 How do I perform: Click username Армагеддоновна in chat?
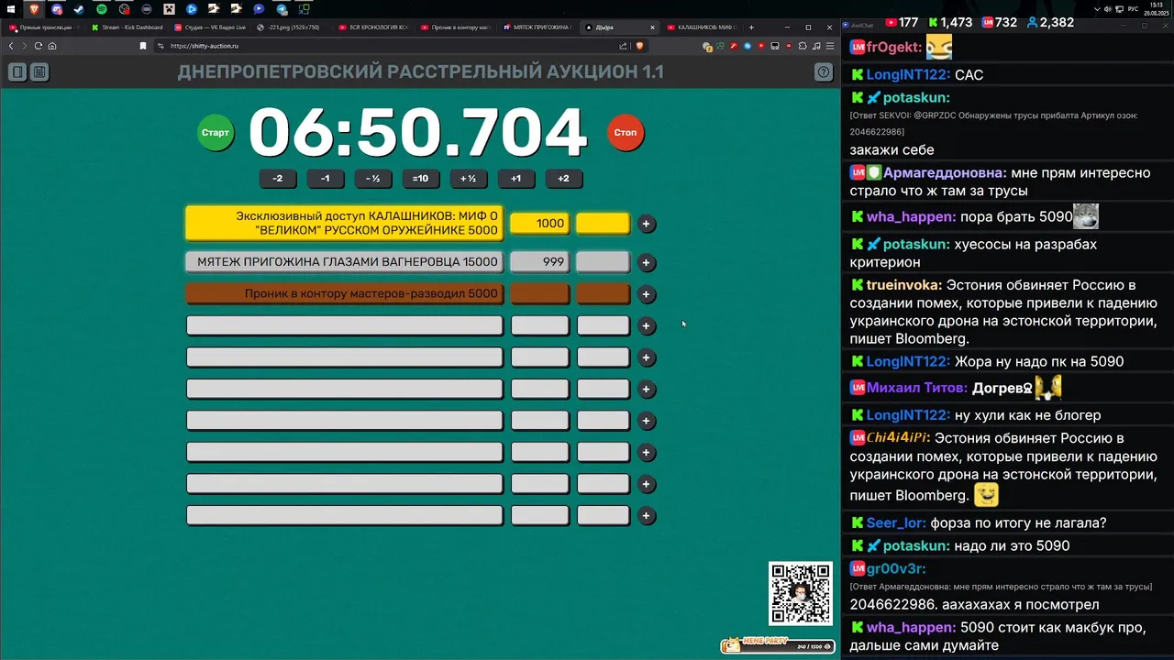click(x=945, y=172)
